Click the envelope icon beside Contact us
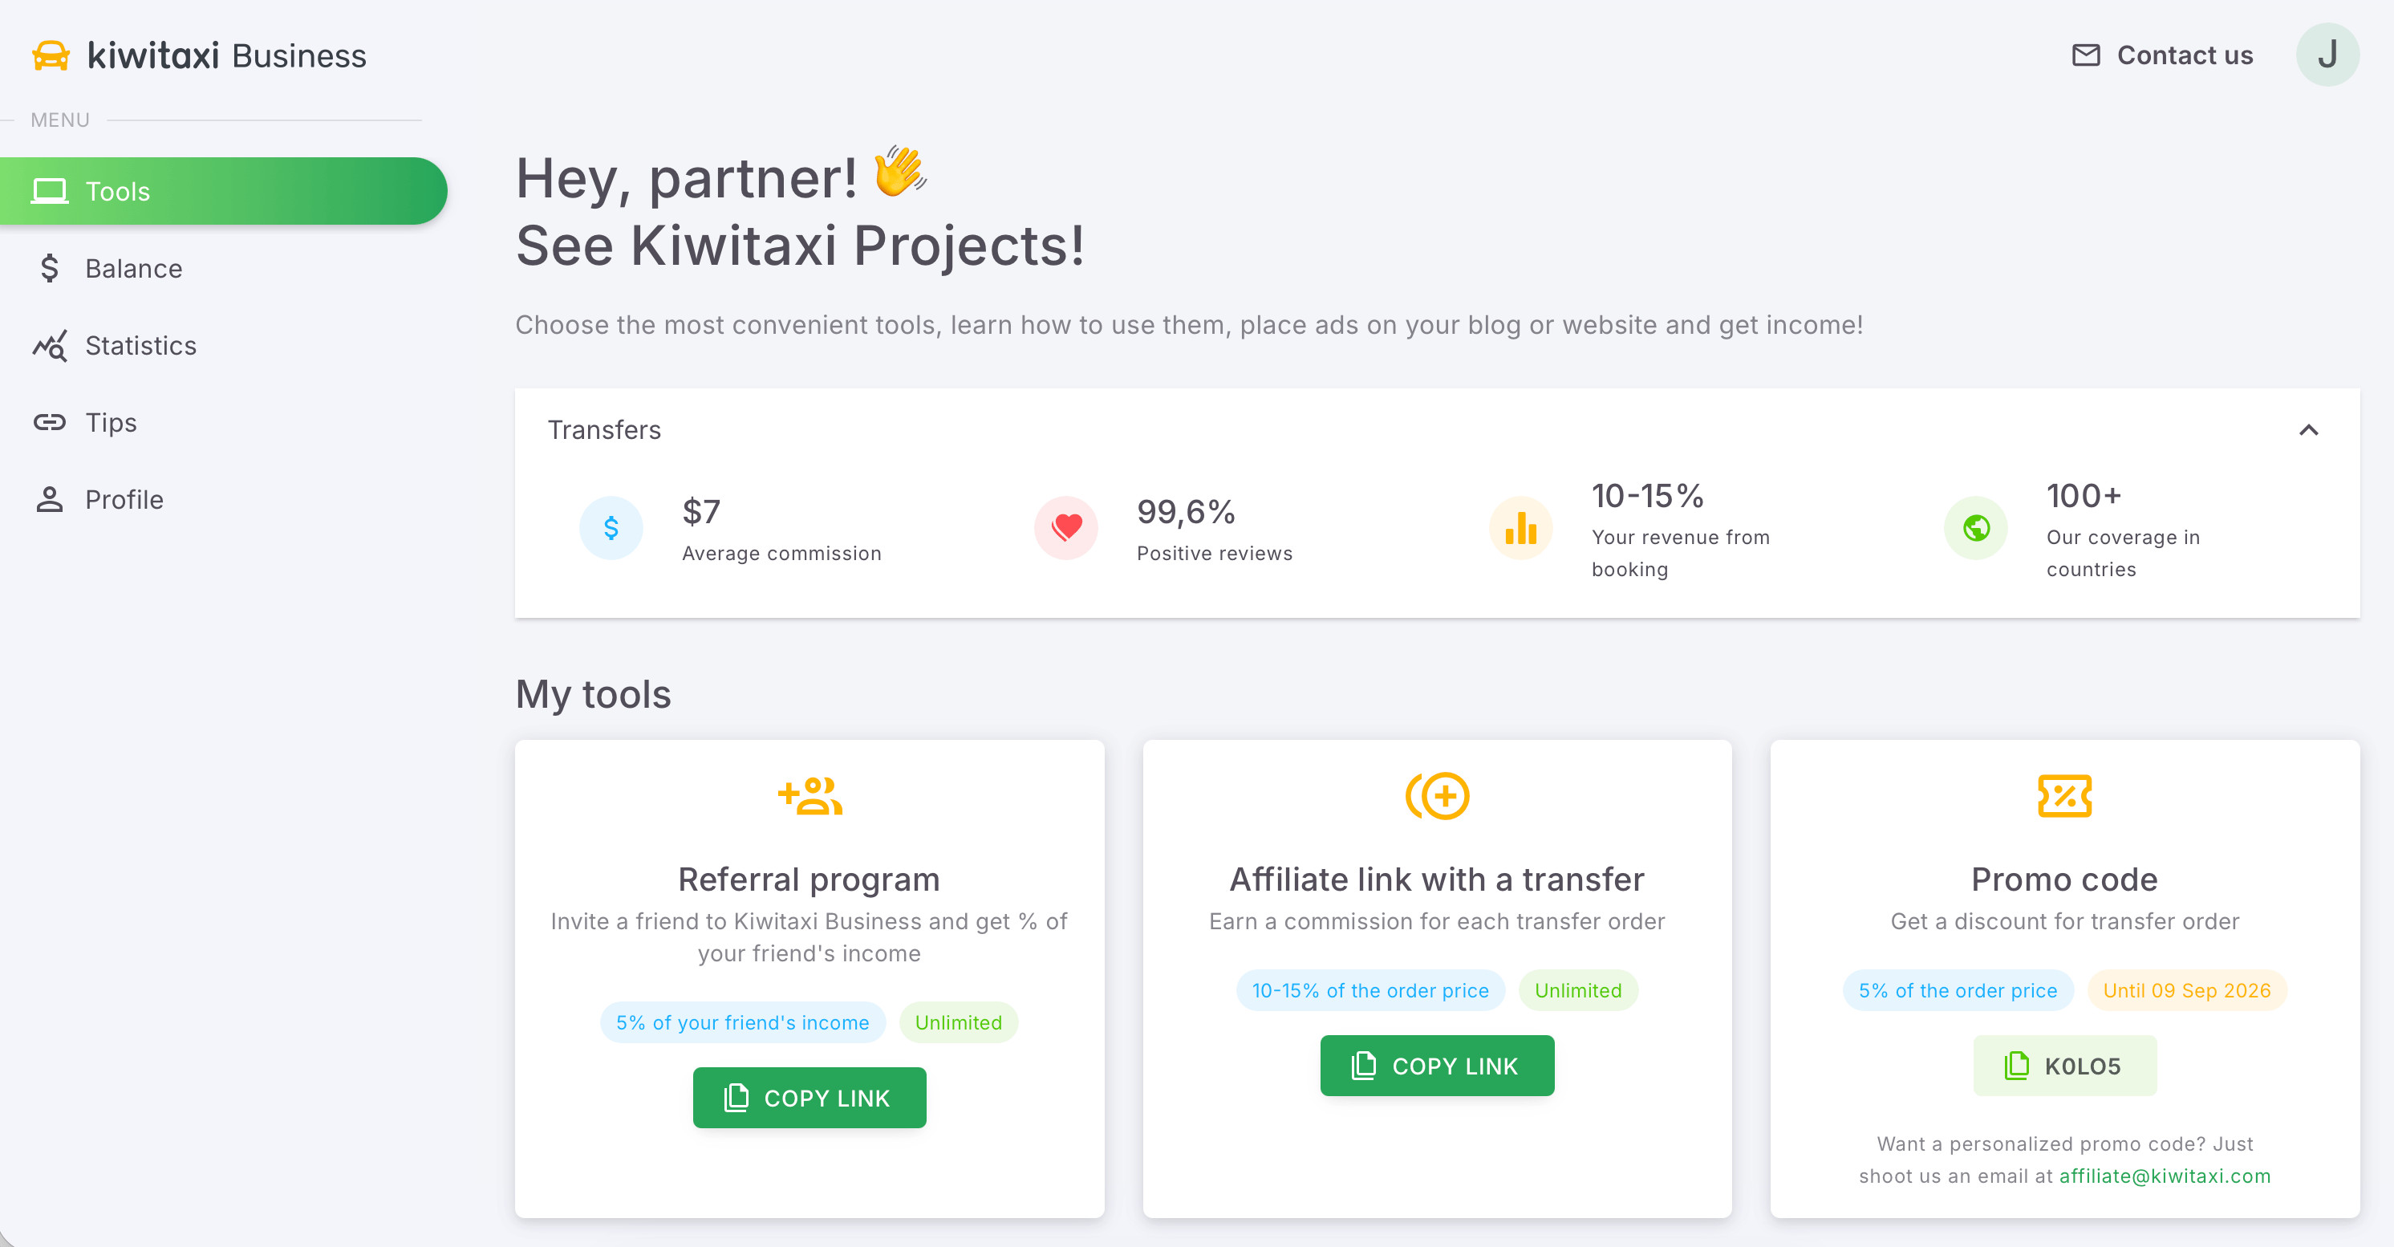Image resolution: width=2394 pixels, height=1247 pixels. coord(2085,55)
